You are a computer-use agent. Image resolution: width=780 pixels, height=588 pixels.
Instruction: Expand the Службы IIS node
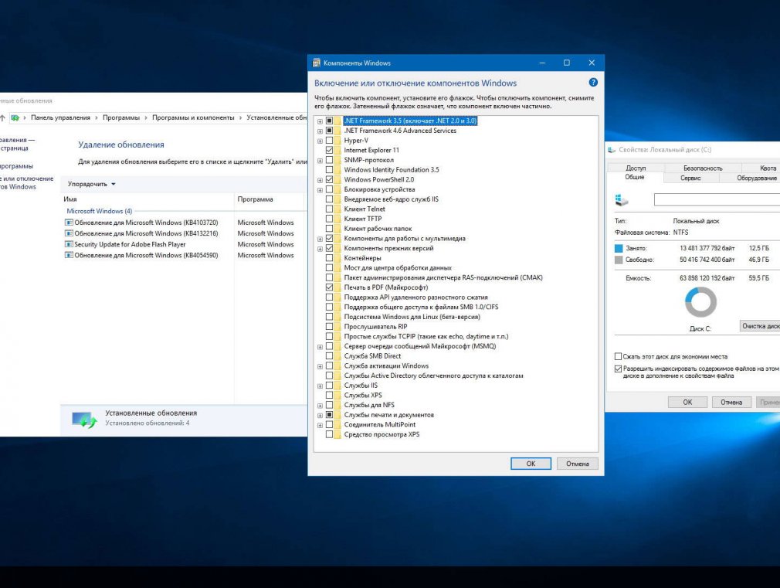(x=320, y=386)
